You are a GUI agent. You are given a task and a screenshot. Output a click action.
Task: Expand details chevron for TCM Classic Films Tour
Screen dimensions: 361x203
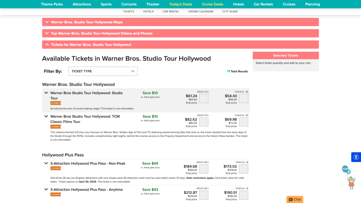(46, 116)
